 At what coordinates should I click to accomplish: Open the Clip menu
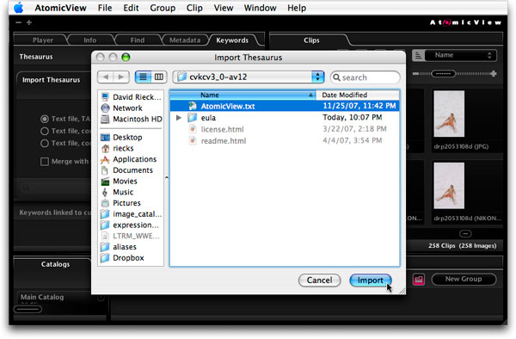click(194, 8)
